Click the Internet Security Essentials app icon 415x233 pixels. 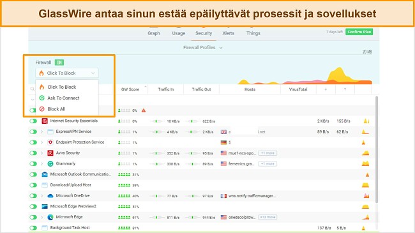click(45, 121)
